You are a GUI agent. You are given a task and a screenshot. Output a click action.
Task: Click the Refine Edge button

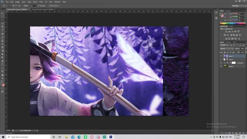[54, 6]
